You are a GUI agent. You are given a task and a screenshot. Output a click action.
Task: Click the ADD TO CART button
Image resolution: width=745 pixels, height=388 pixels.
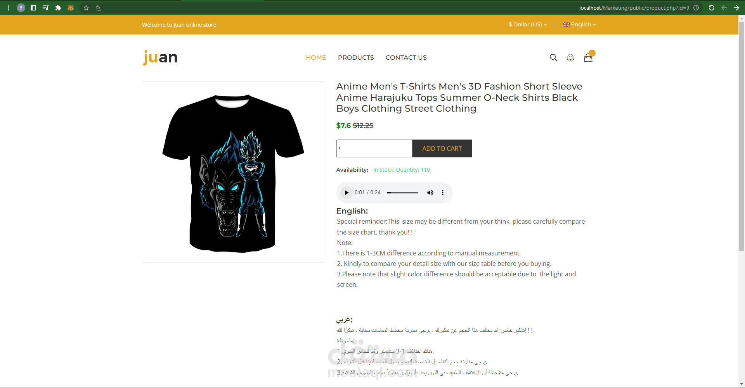pyautogui.click(x=442, y=148)
